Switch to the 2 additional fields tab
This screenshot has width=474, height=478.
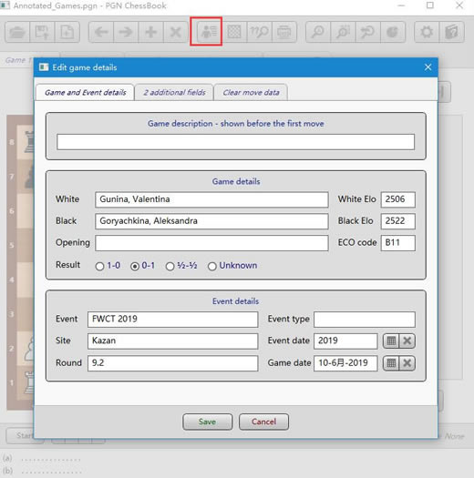tap(174, 92)
